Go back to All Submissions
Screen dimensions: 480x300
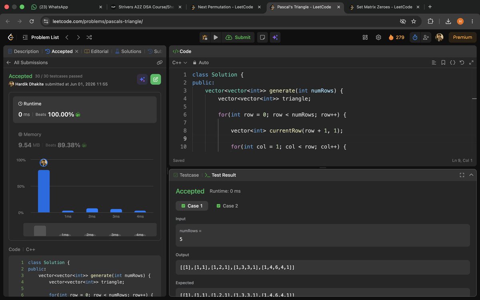(x=27, y=62)
